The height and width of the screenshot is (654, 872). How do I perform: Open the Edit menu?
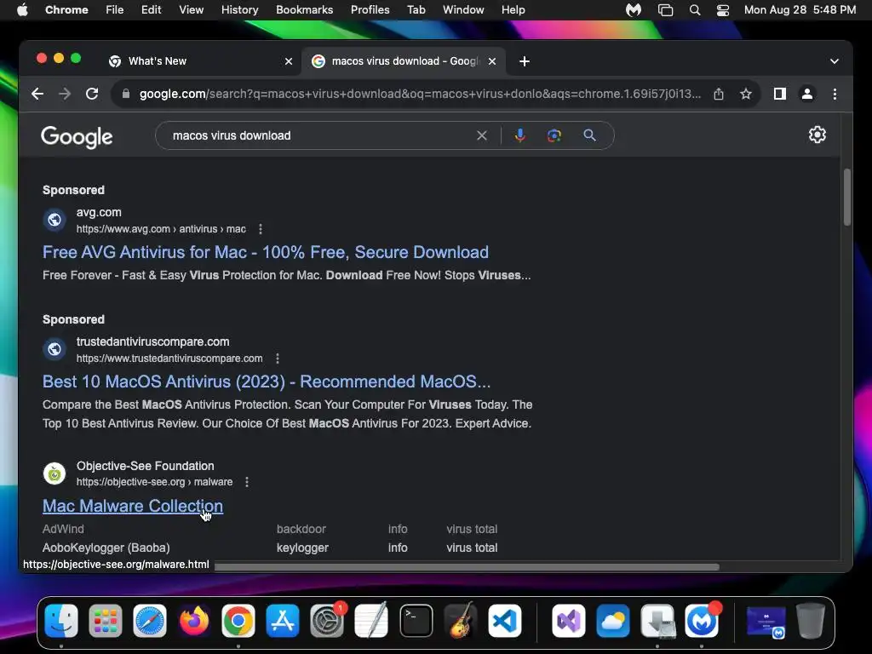click(151, 10)
